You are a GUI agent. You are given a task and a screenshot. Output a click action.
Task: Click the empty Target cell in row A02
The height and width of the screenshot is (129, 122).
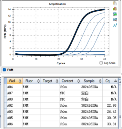coord(50,105)
